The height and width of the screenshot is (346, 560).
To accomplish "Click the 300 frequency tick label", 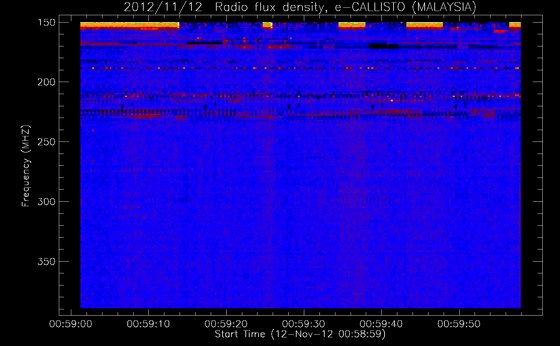I will tap(46, 202).
